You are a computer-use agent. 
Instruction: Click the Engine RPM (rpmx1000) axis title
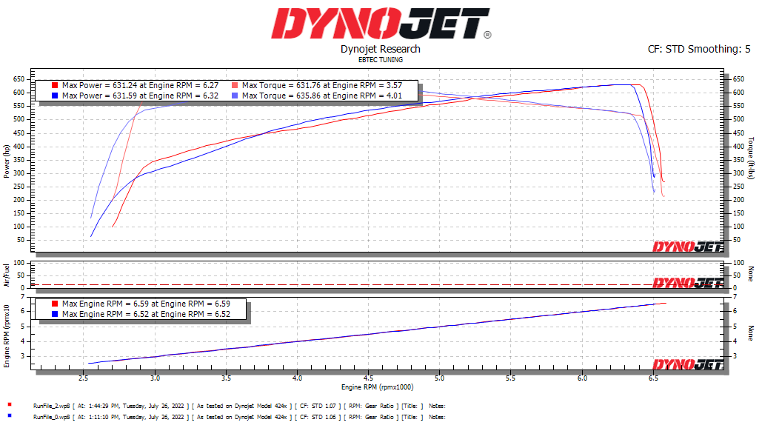pos(378,387)
